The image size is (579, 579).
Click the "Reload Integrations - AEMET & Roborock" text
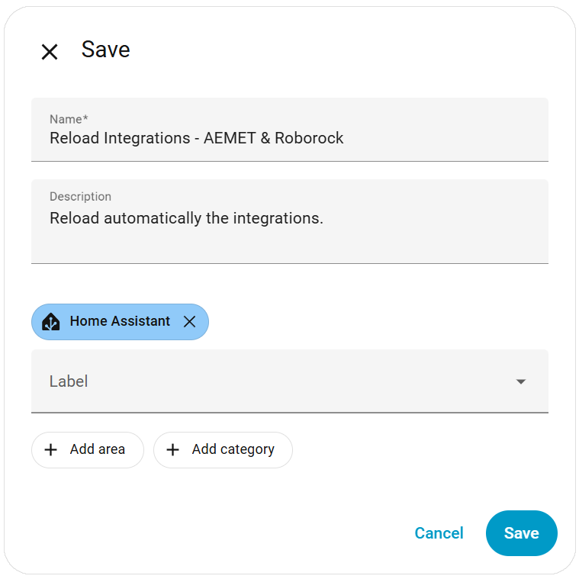pyautogui.click(x=197, y=139)
